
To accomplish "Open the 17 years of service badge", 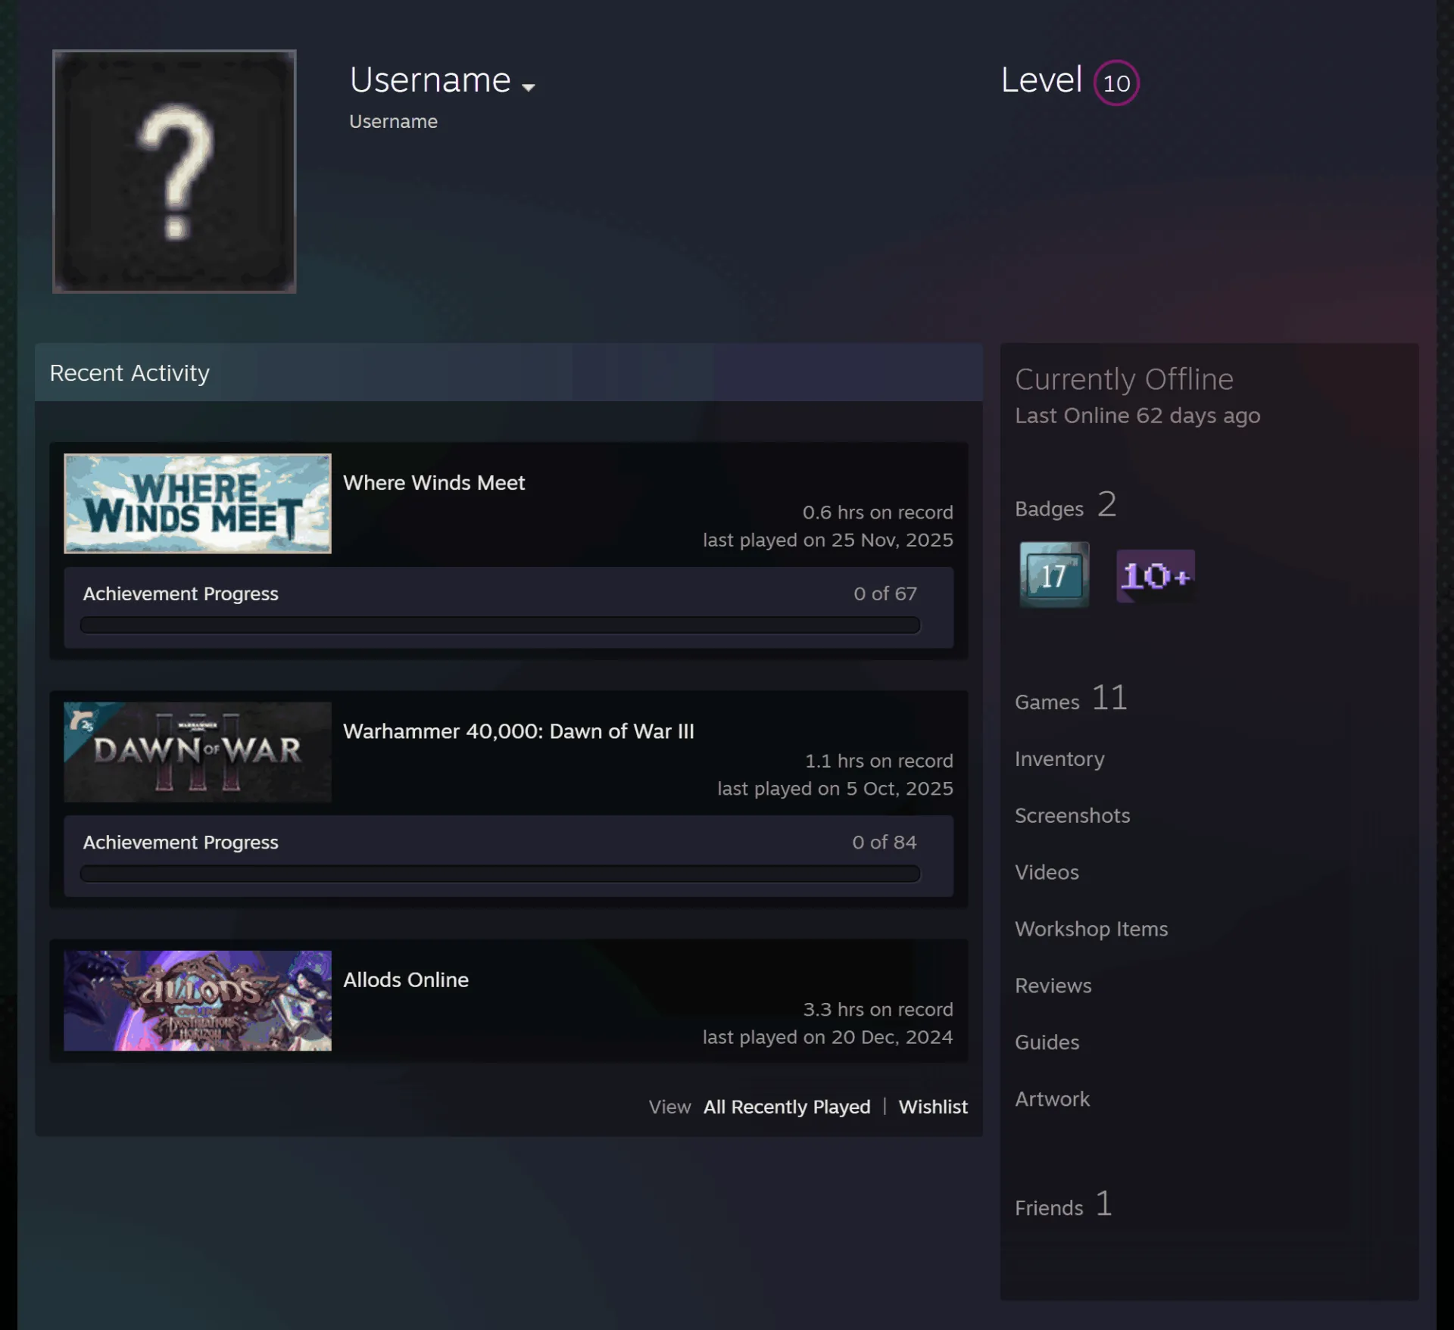I will (x=1054, y=575).
